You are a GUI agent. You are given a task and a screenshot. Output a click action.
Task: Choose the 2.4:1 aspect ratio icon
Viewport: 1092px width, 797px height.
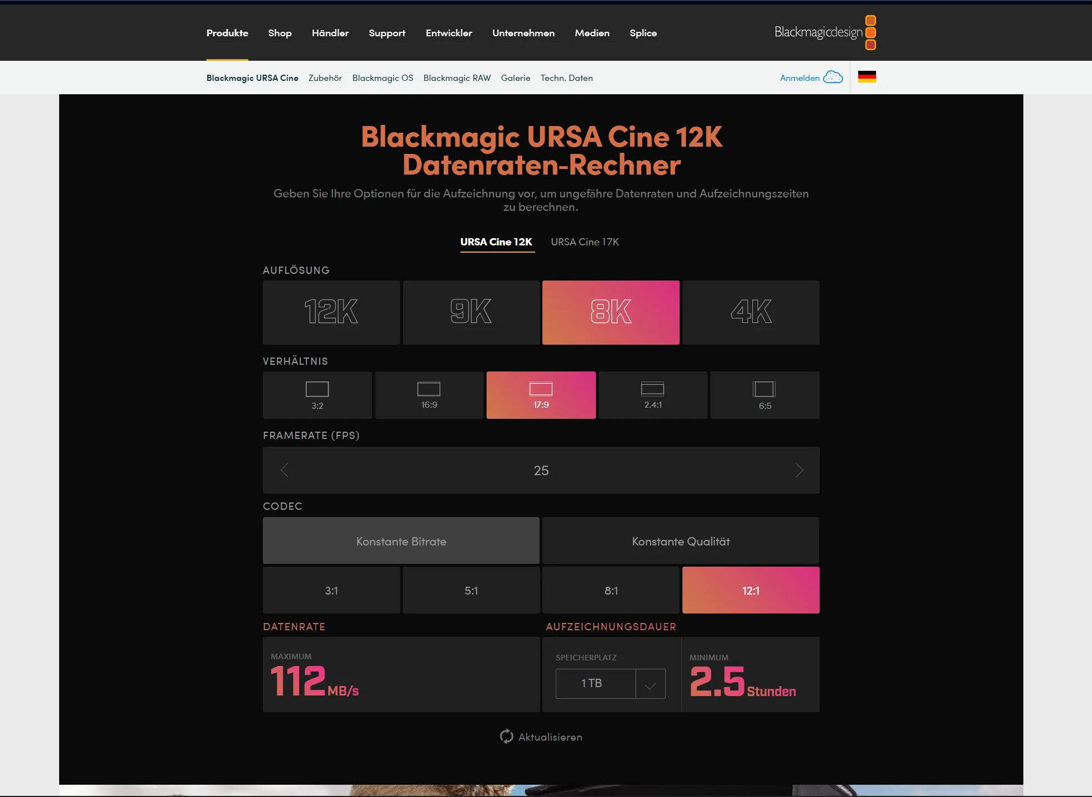[x=652, y=389]
